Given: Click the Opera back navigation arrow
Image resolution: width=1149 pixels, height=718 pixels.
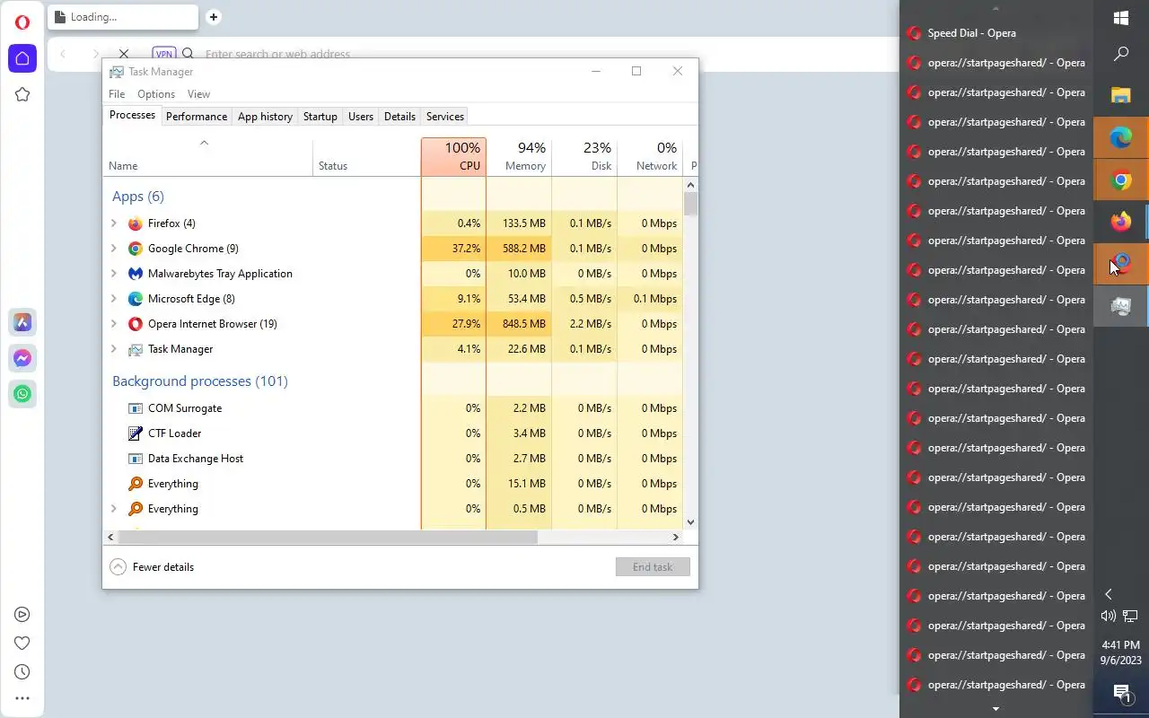Looking at the screenshot, I should click(x=63, y=54).
